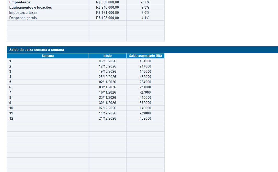Select the 05/10/2026 start date cell
Screen dimensions: 278x172
coord(108,61)
